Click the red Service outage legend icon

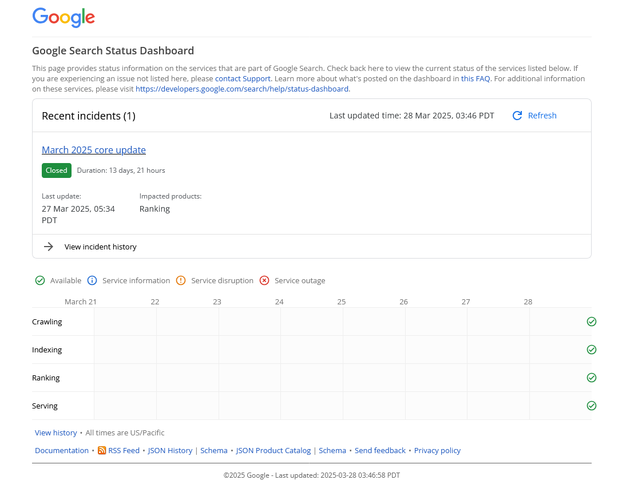(264, 280)
